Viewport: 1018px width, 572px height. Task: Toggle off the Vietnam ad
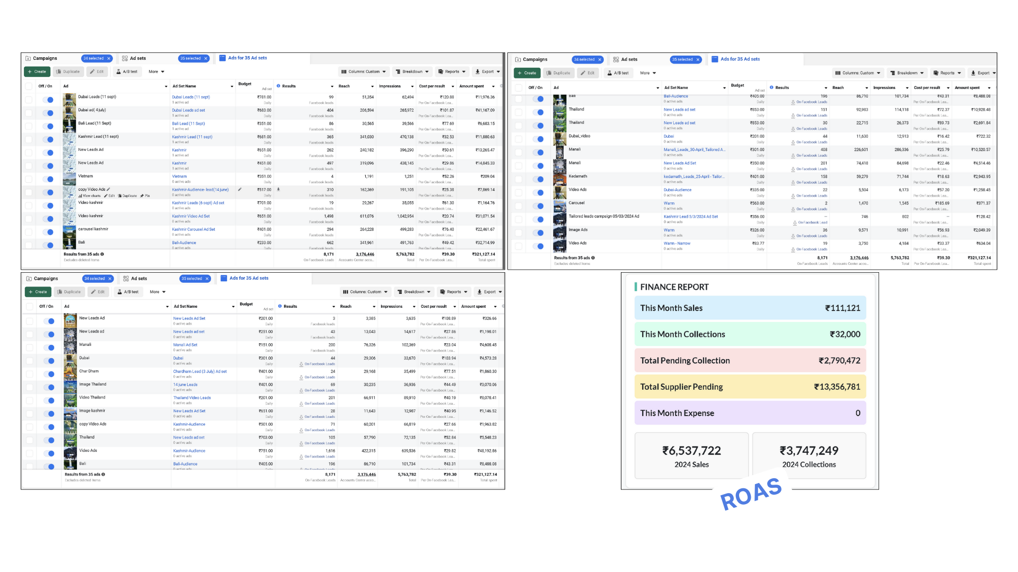tap(49, 179)
